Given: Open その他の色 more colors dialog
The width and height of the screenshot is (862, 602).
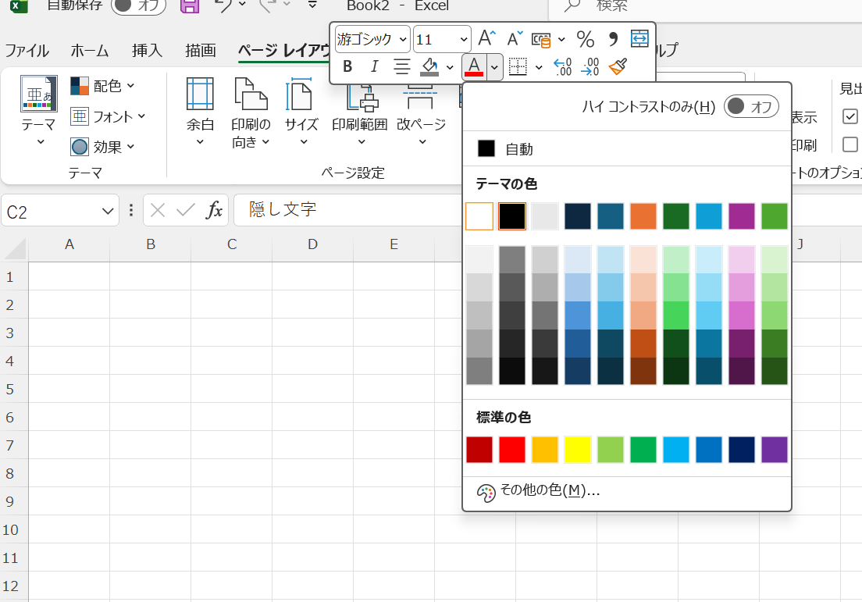Looking at the screenshot, I should point(549,491).
